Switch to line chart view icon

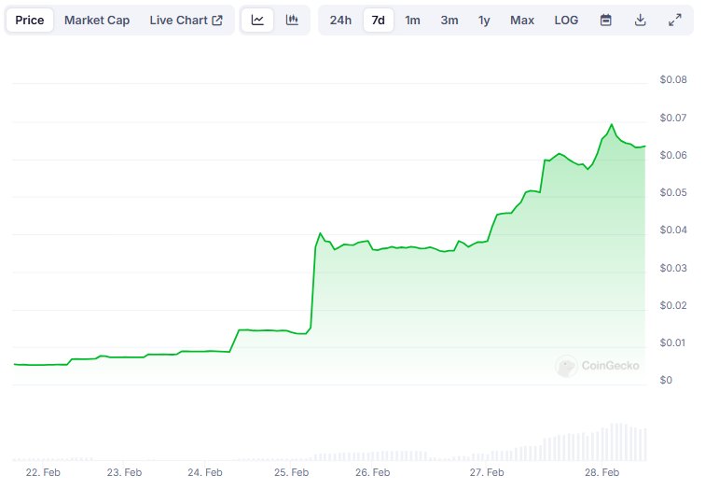(257, 21)
